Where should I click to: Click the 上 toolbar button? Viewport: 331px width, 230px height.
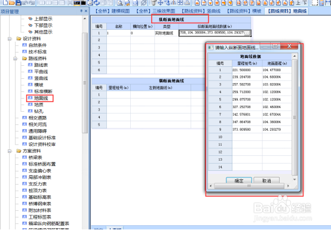coord(298,2)
